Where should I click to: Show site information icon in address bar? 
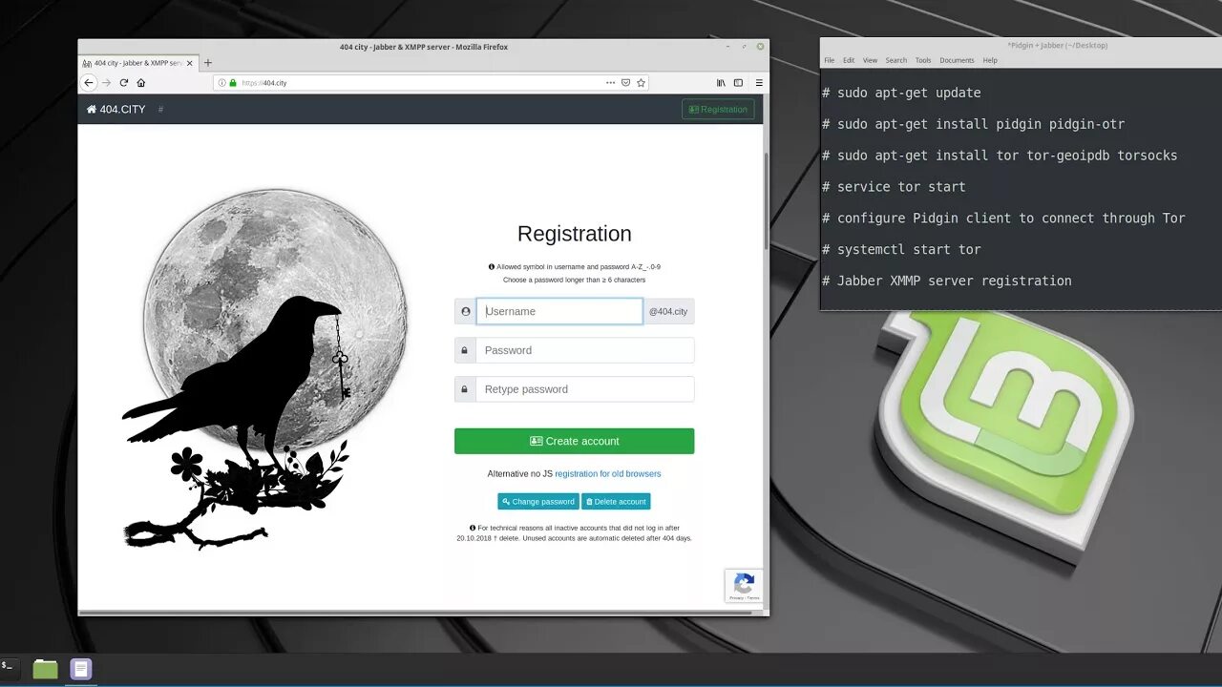[221, 83]
